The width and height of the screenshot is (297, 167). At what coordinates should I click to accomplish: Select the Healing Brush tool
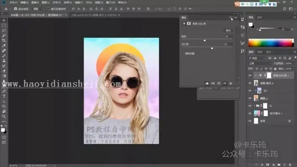[x=4, y=51]
